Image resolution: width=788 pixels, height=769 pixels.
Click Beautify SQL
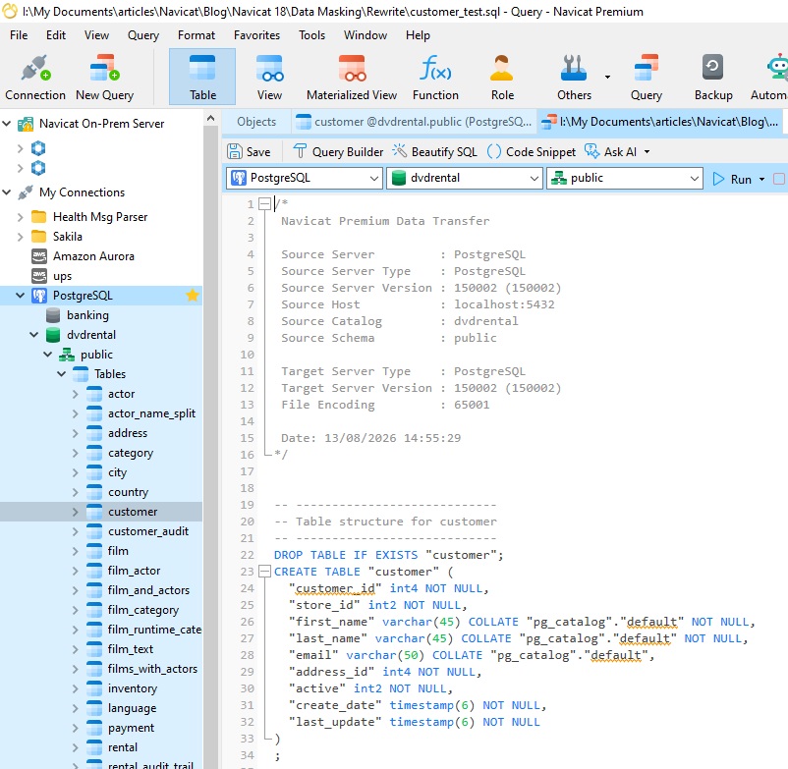[x=434, y=151]
